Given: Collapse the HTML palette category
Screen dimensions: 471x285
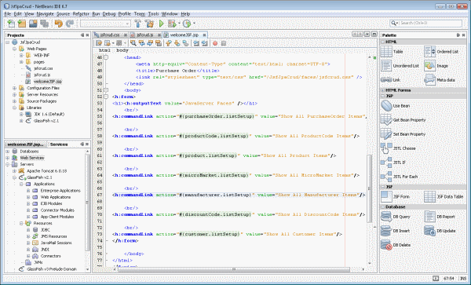Looking at the screenshot, I should coord(383,42).
